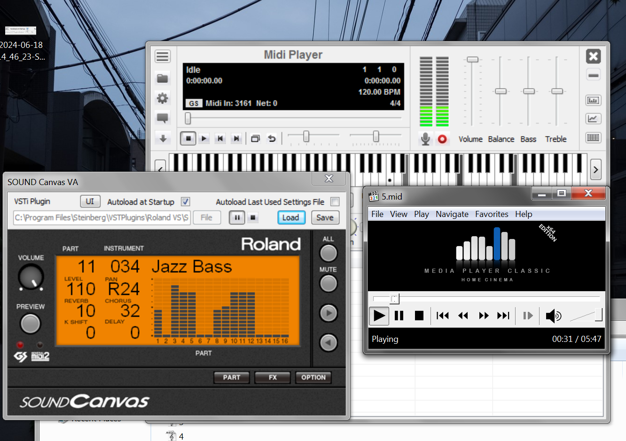Click the Media Player Classic seek bar
Image resolution: width=626 pixels, height=441 pixels.
(486, 299)
